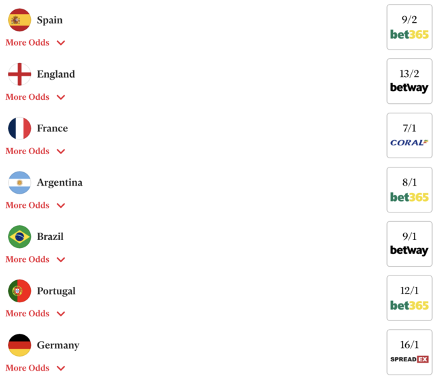
Task: Show More Odds for Portugal
Action: (35, 314)
